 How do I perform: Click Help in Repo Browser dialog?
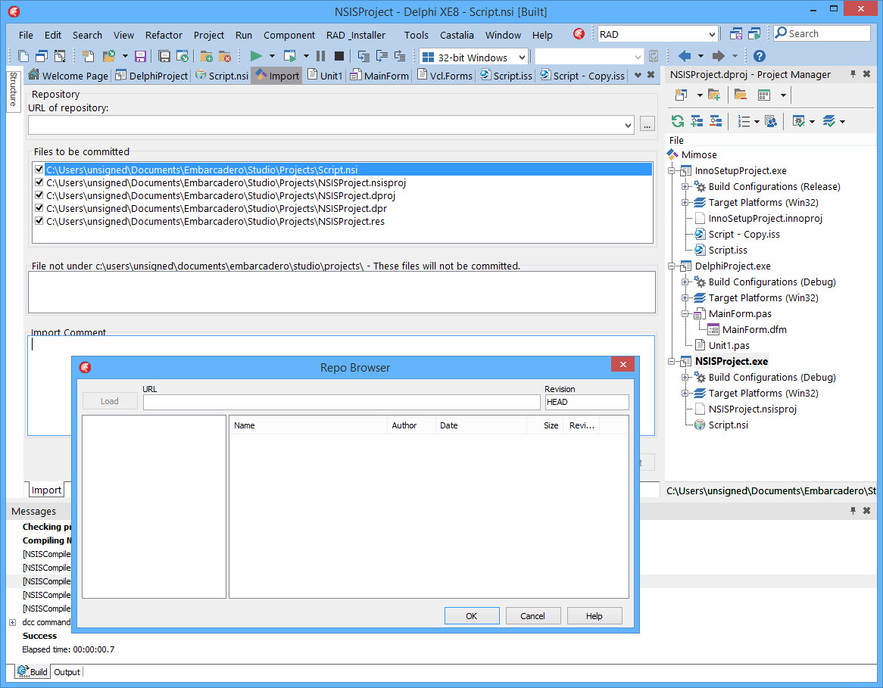pos(594,616)
